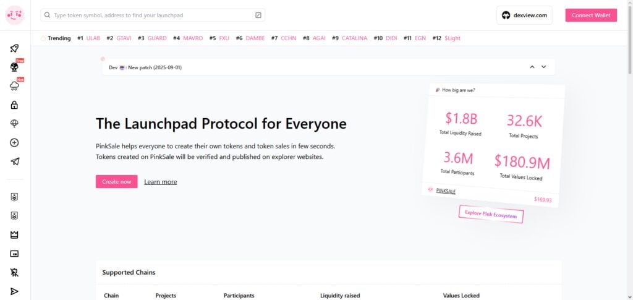Show next announcement with down chevron
633x300 pixels.
544,67
